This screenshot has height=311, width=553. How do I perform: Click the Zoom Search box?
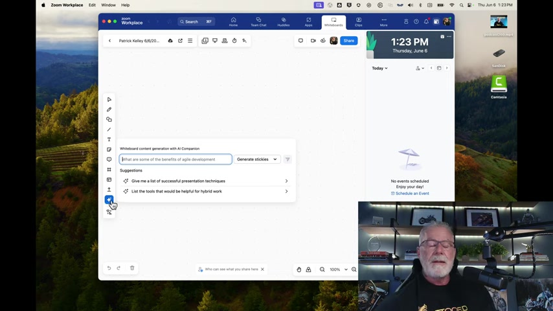coord(196,21)
